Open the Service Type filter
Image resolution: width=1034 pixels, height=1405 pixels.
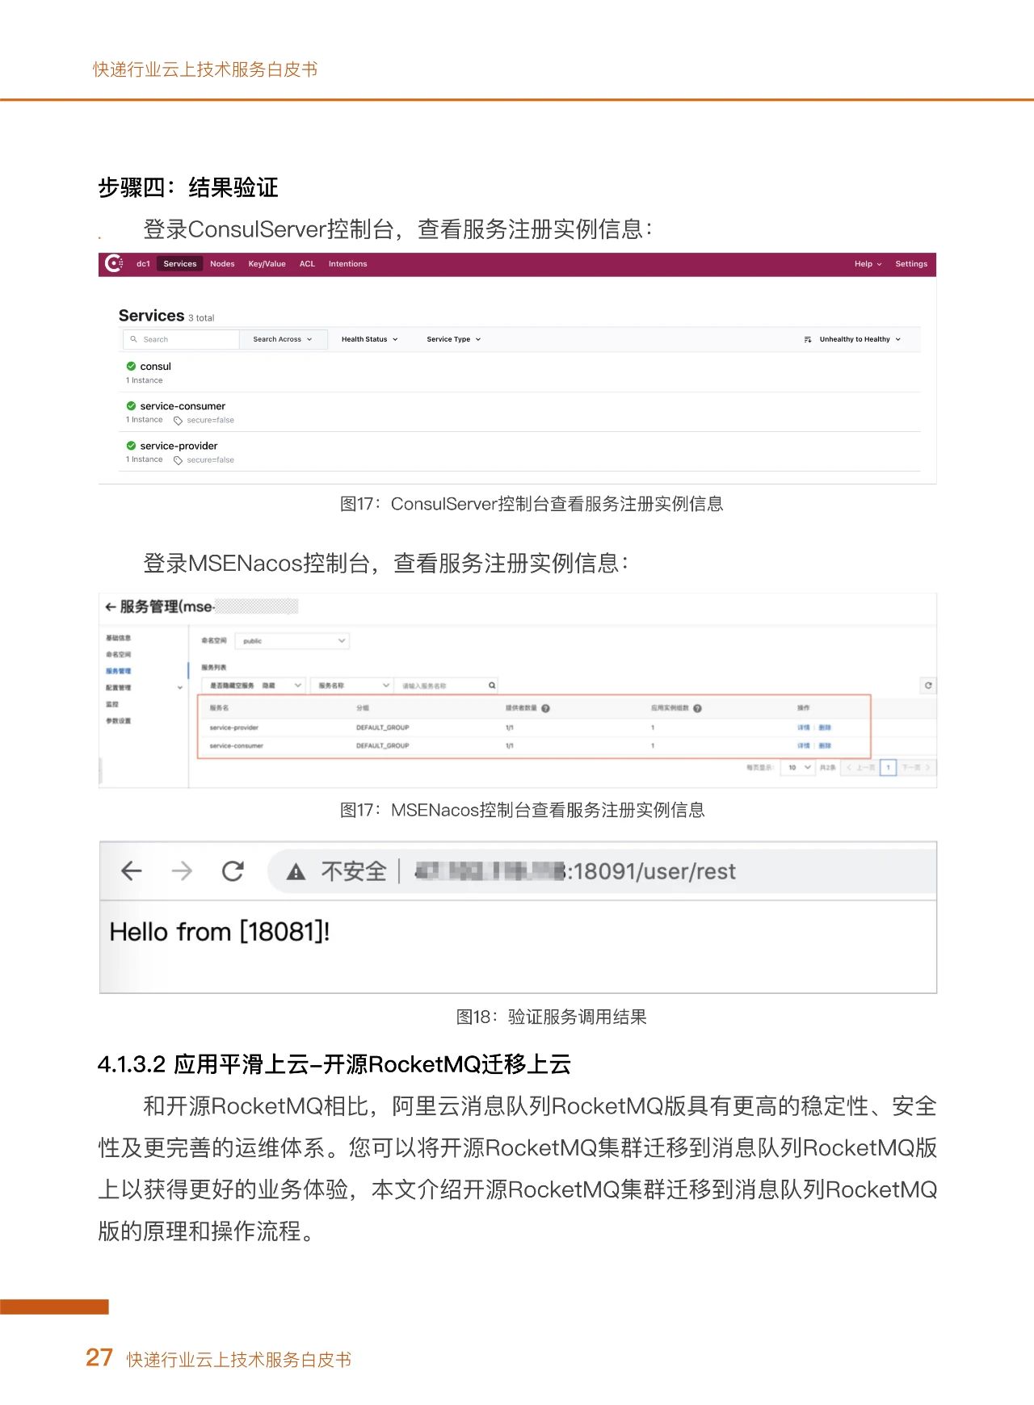453,339
